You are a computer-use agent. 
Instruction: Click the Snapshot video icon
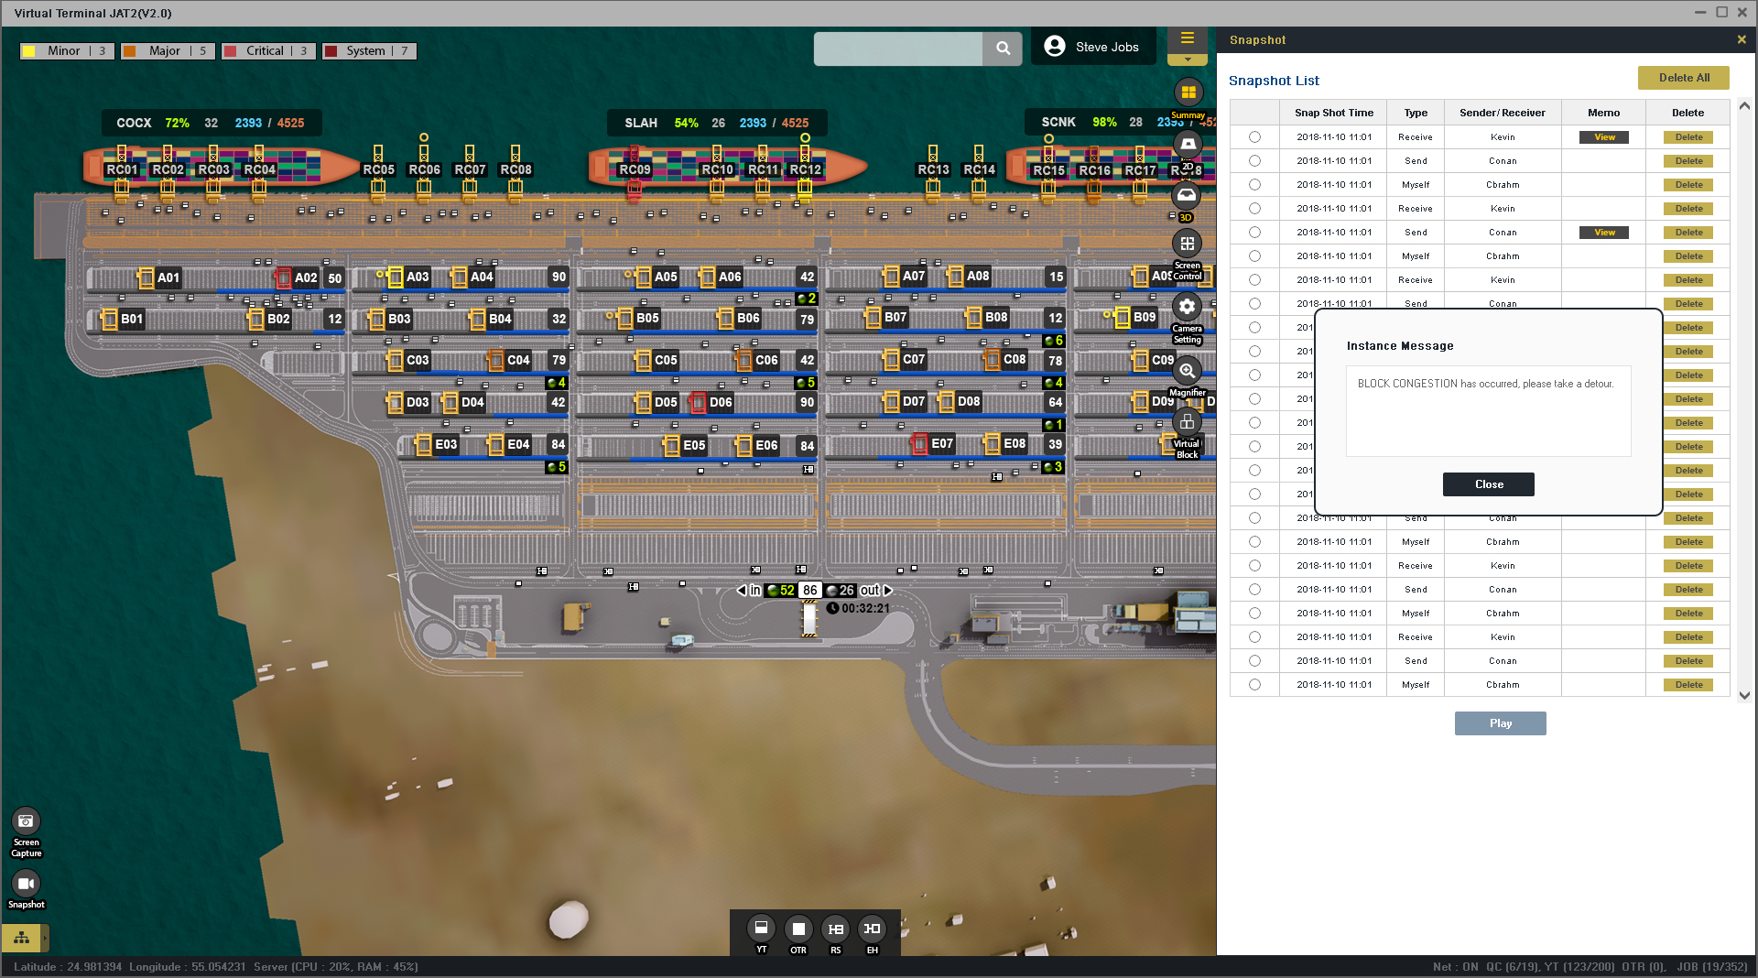click(26, 884)
